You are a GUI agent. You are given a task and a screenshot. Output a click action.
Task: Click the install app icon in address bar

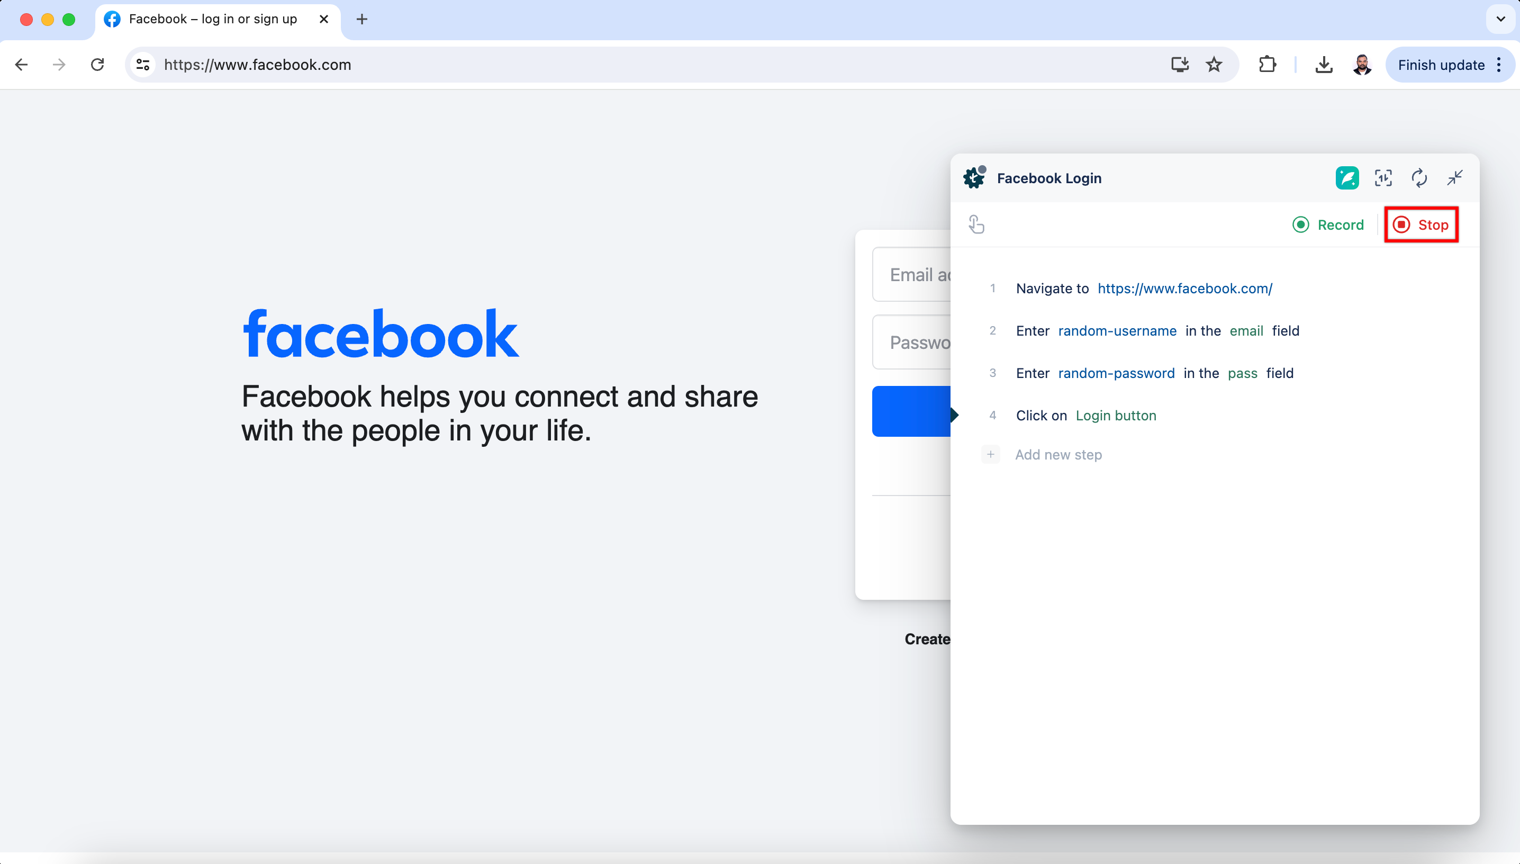pyautogui.click(x=1180, y=65)
